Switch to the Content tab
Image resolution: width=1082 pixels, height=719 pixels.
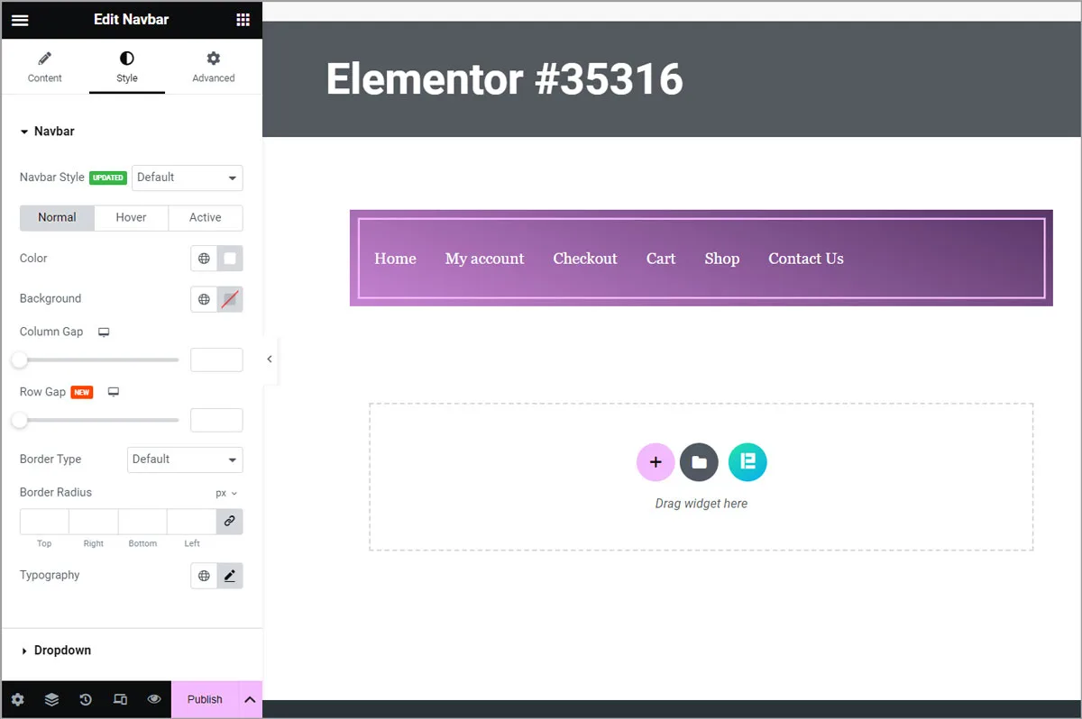tap(44, 68)
